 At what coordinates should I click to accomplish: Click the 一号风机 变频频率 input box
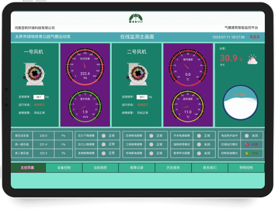coord(39,97)
